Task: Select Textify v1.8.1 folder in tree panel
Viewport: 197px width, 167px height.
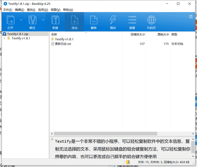Action: click(21, 38)
